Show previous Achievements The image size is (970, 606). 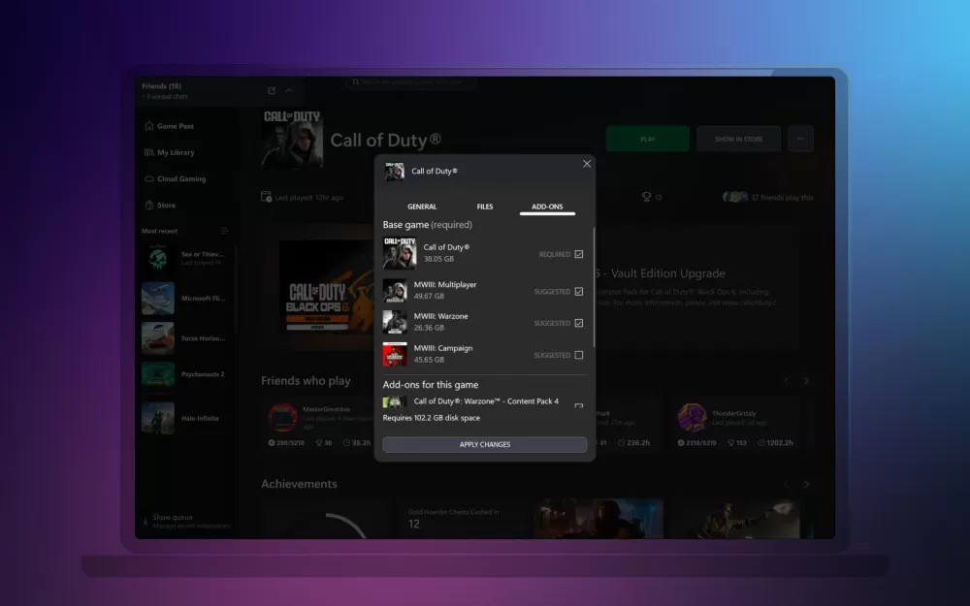click(x=787, y=484)
